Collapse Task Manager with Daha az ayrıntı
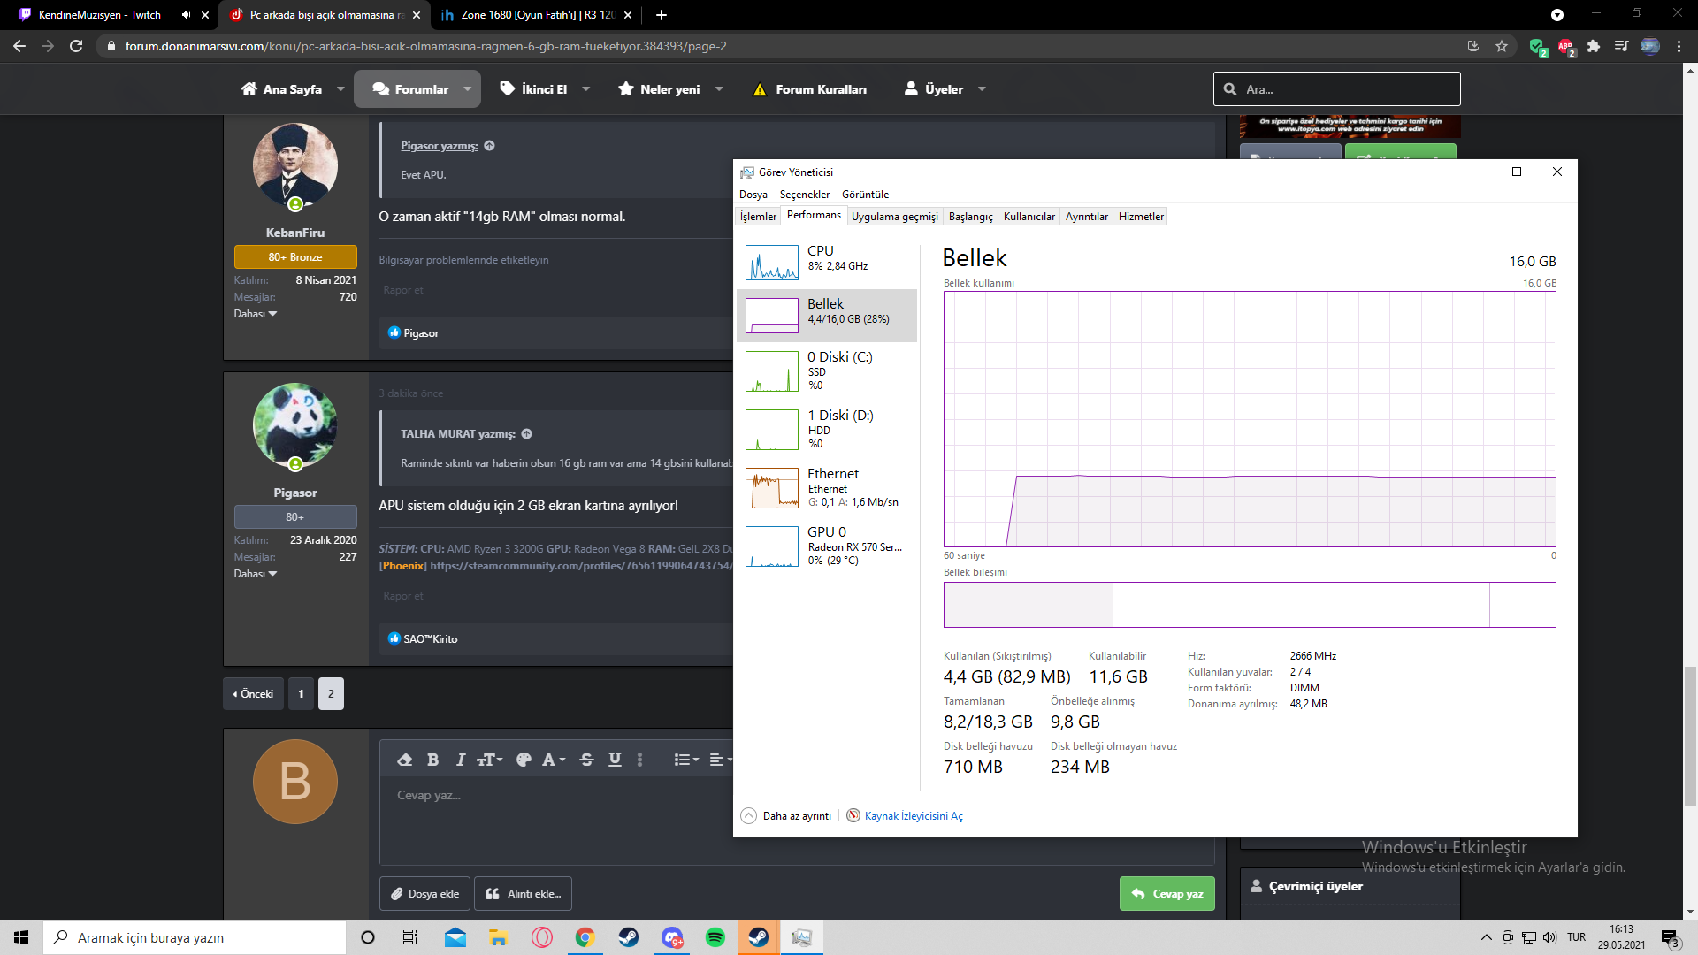Screen dimensions: 1698x955 (x=786, y=815)
